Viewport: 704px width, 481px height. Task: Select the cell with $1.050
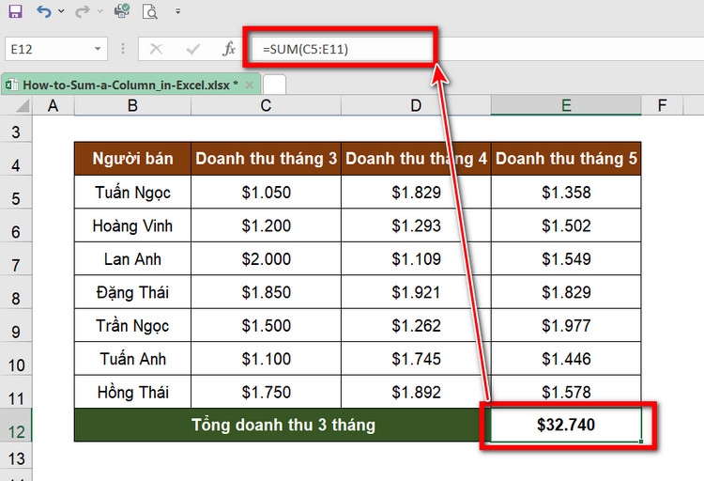point(266,192)
